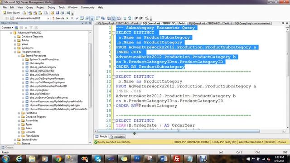Click the Query Options toolbar icon

click(87, 18)
